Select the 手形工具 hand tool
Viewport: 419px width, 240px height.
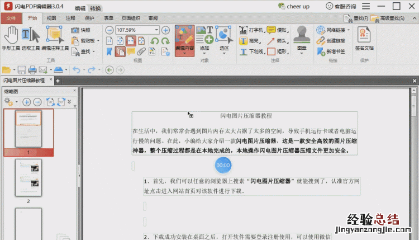(11, 38)
